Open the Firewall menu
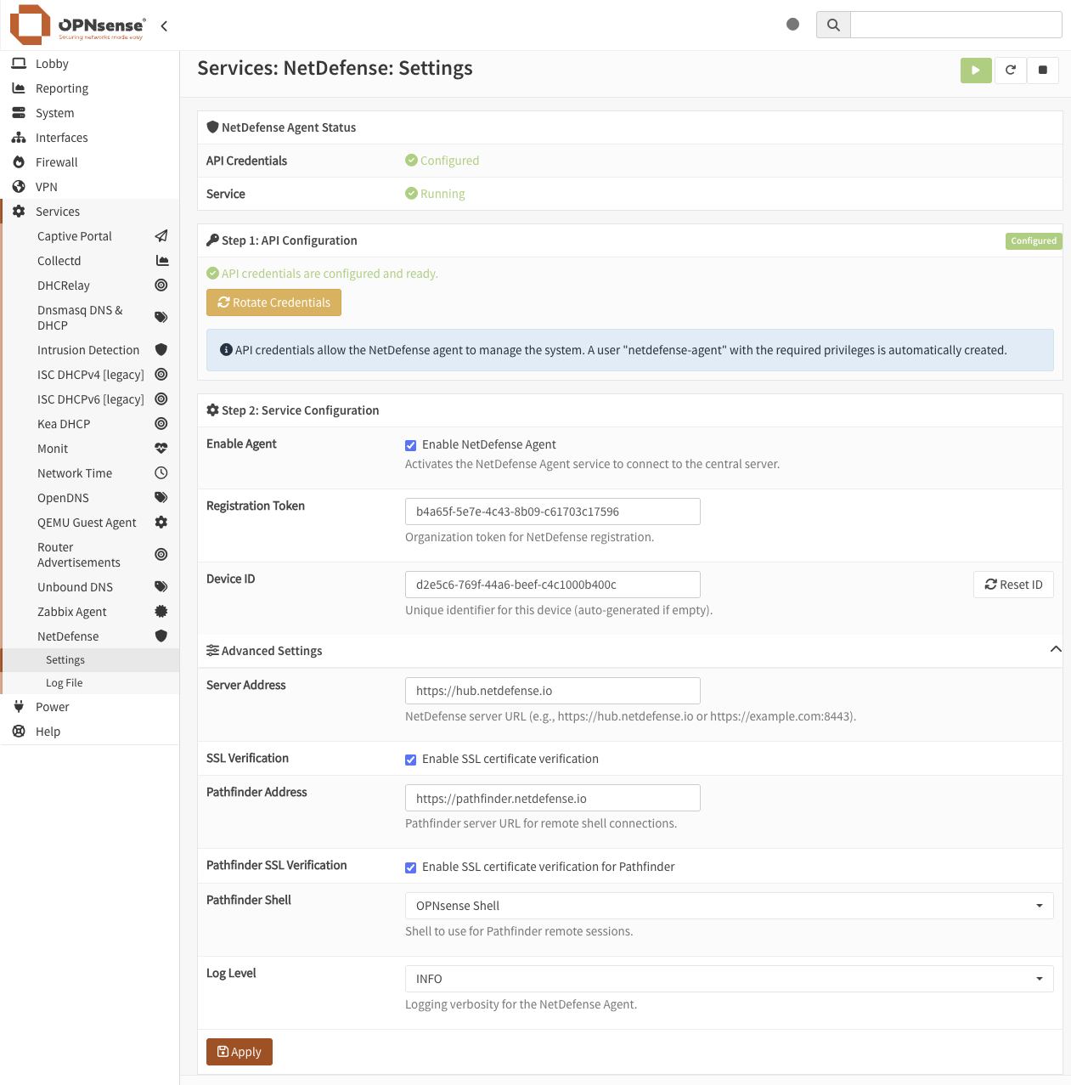 coord(56,161)
